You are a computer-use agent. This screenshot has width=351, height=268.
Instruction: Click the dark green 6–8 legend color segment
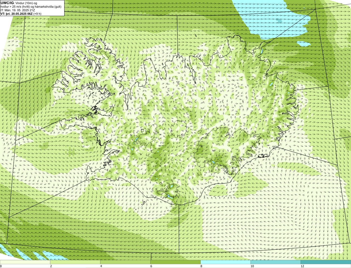(175, 262)
